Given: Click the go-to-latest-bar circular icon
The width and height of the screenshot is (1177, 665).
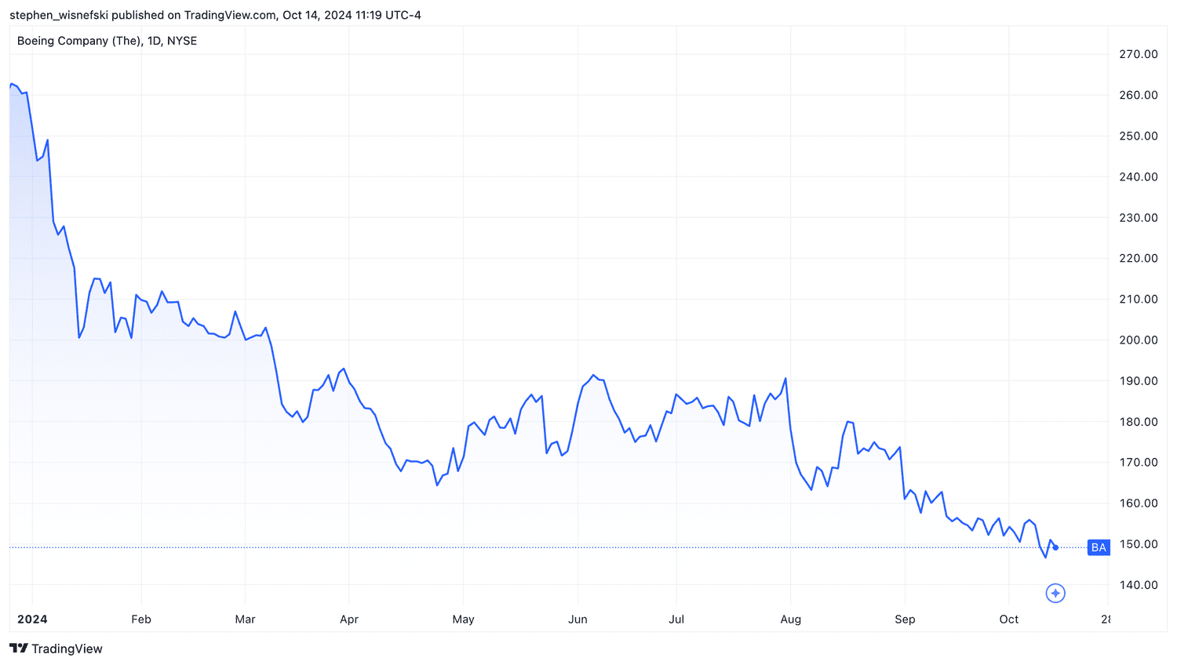Looking at the screenshot, I should pyautogui.click(x=1055, y=594).
